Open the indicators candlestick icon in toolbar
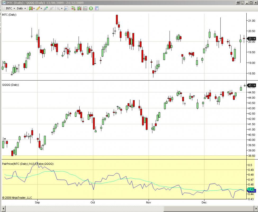Screen dimensions: 258x212 79,8
